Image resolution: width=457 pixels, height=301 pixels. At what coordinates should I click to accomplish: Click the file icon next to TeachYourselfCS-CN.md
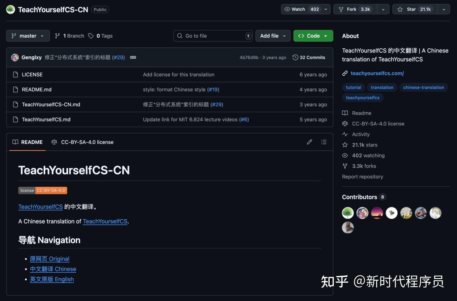[x=16, y=105]
